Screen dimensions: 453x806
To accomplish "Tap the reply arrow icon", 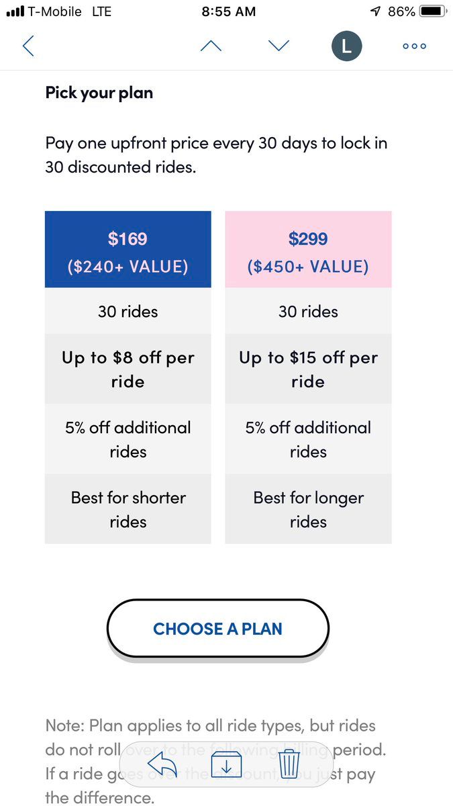I will 161,765.
